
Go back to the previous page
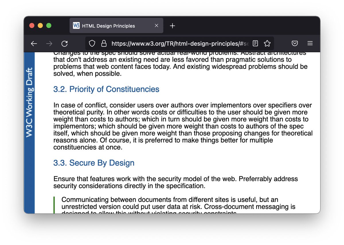coord(34,44)
